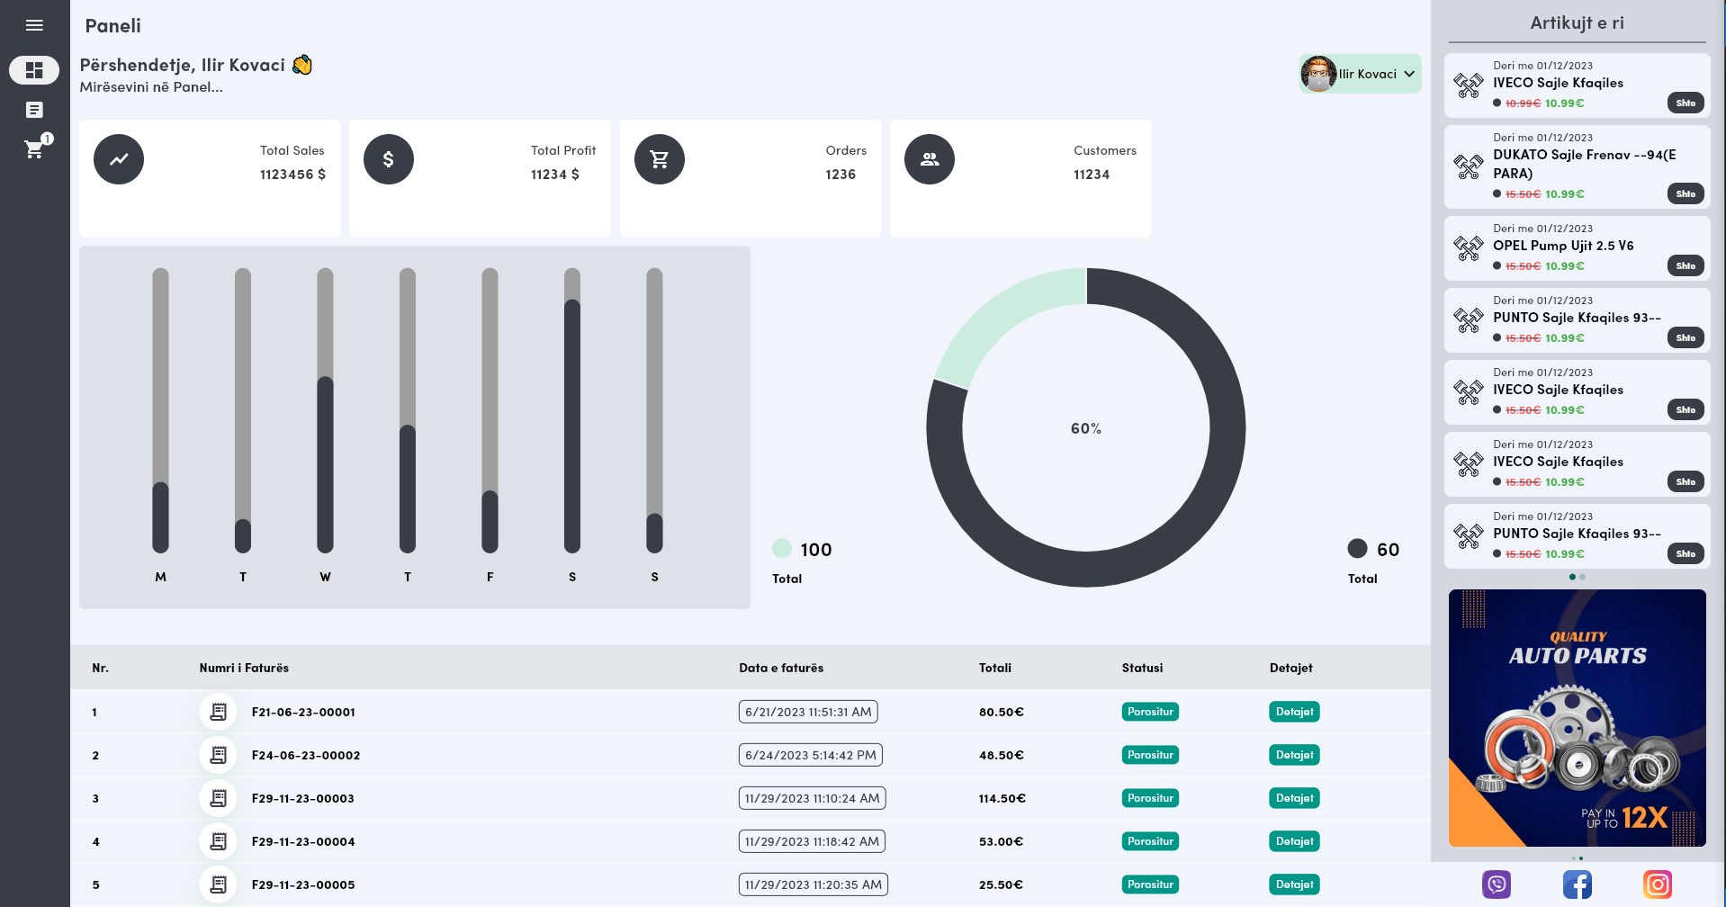Click the Total Sales trend icon
Screen dimensions: 1726x907
click(x=119, y=159)
